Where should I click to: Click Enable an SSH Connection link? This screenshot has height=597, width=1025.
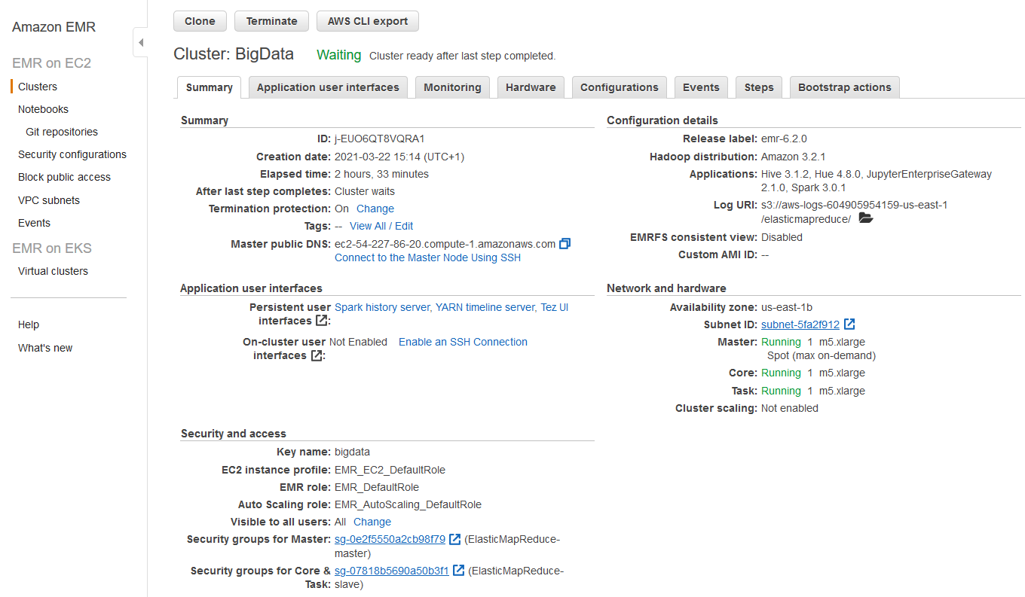pos(463,342)
